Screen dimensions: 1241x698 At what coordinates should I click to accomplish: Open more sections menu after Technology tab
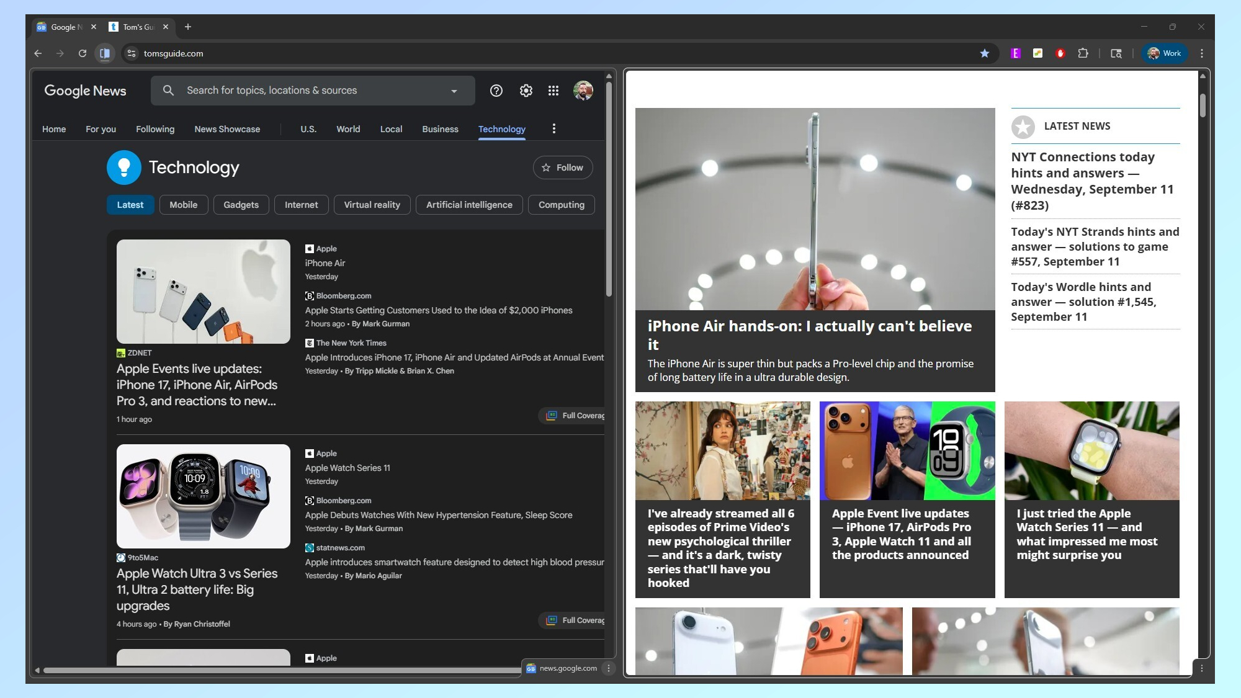pyautogui.click(x=553, y=128)
